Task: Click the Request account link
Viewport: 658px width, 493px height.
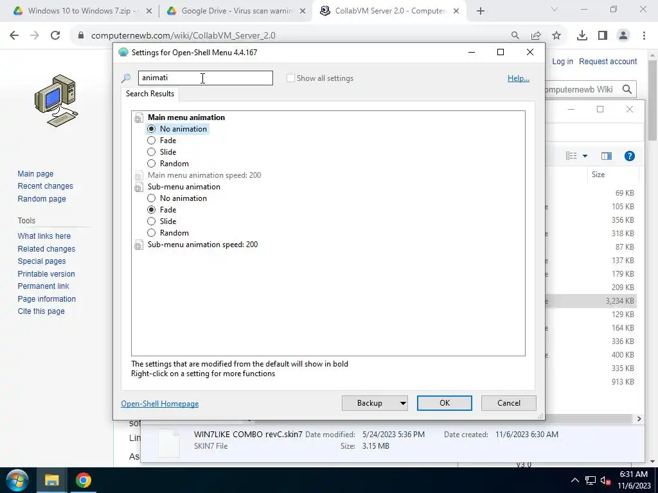Action: pos(608,62)
